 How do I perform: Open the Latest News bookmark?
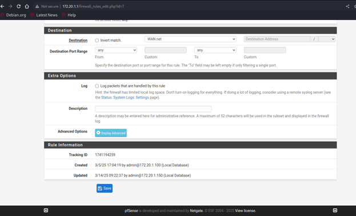click(x=44, y=15)
